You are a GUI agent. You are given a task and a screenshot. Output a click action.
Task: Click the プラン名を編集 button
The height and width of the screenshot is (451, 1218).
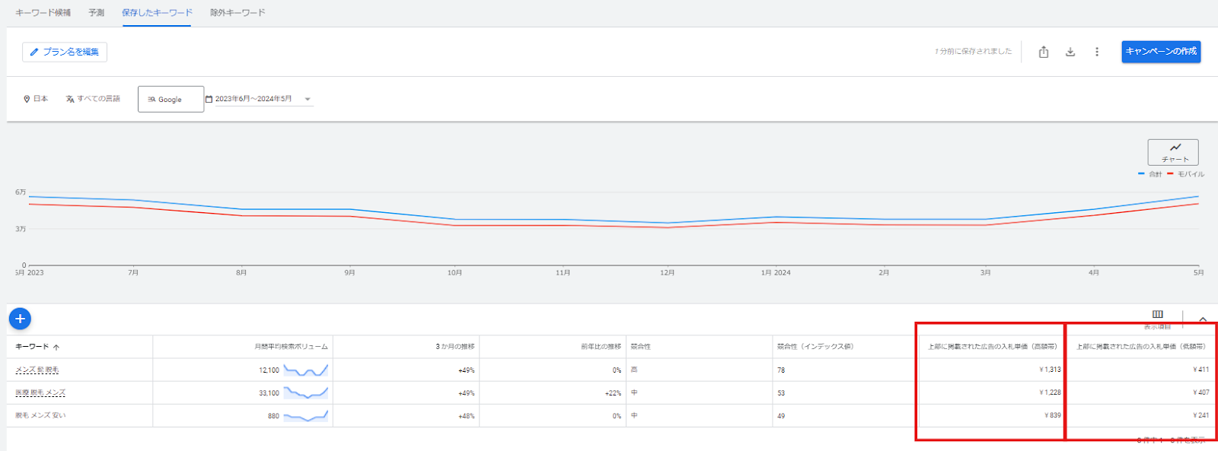coord(65,52)
